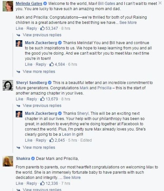Click verified badge next to Shakira
The image size is (164, 191).
33,159
